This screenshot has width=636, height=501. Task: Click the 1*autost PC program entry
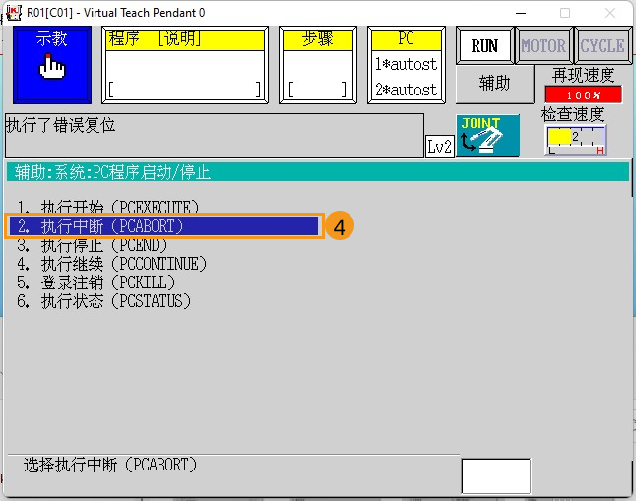pyautogui.click(x=407, y=64)
